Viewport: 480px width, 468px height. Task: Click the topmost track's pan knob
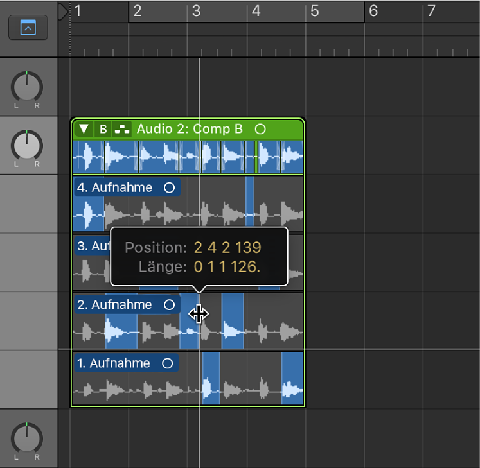tap(27, 86)
